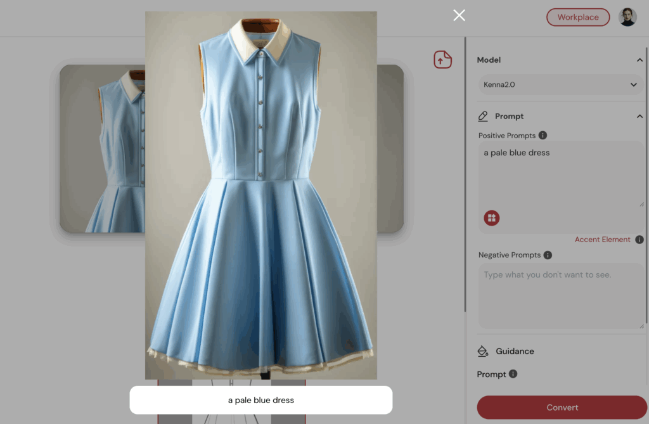
Task: Collapse the Prompt section chevron
Action: (639, 117)
